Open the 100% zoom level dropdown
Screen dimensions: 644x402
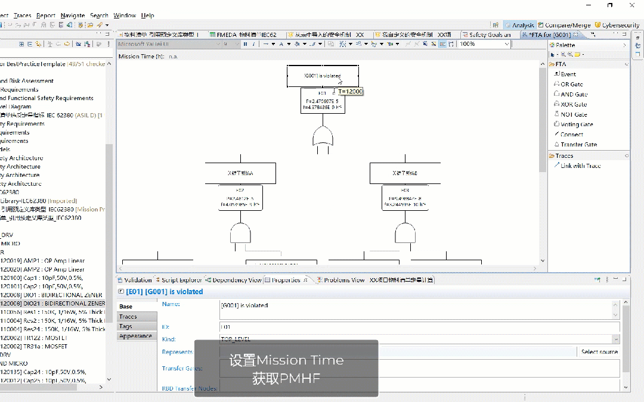coord(506,44)
